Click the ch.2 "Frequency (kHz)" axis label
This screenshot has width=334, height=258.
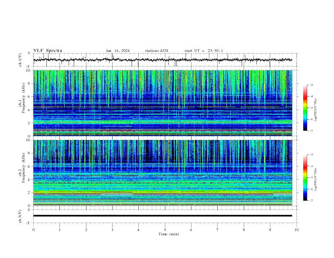[23, 168]
